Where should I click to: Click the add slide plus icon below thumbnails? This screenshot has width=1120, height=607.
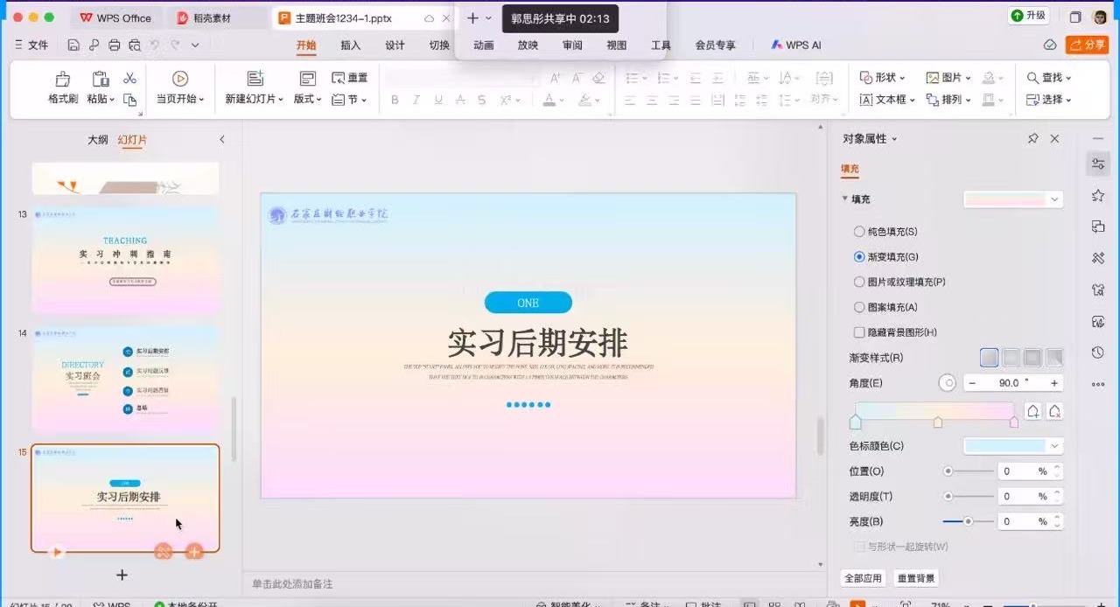click(x=122, y=575)
